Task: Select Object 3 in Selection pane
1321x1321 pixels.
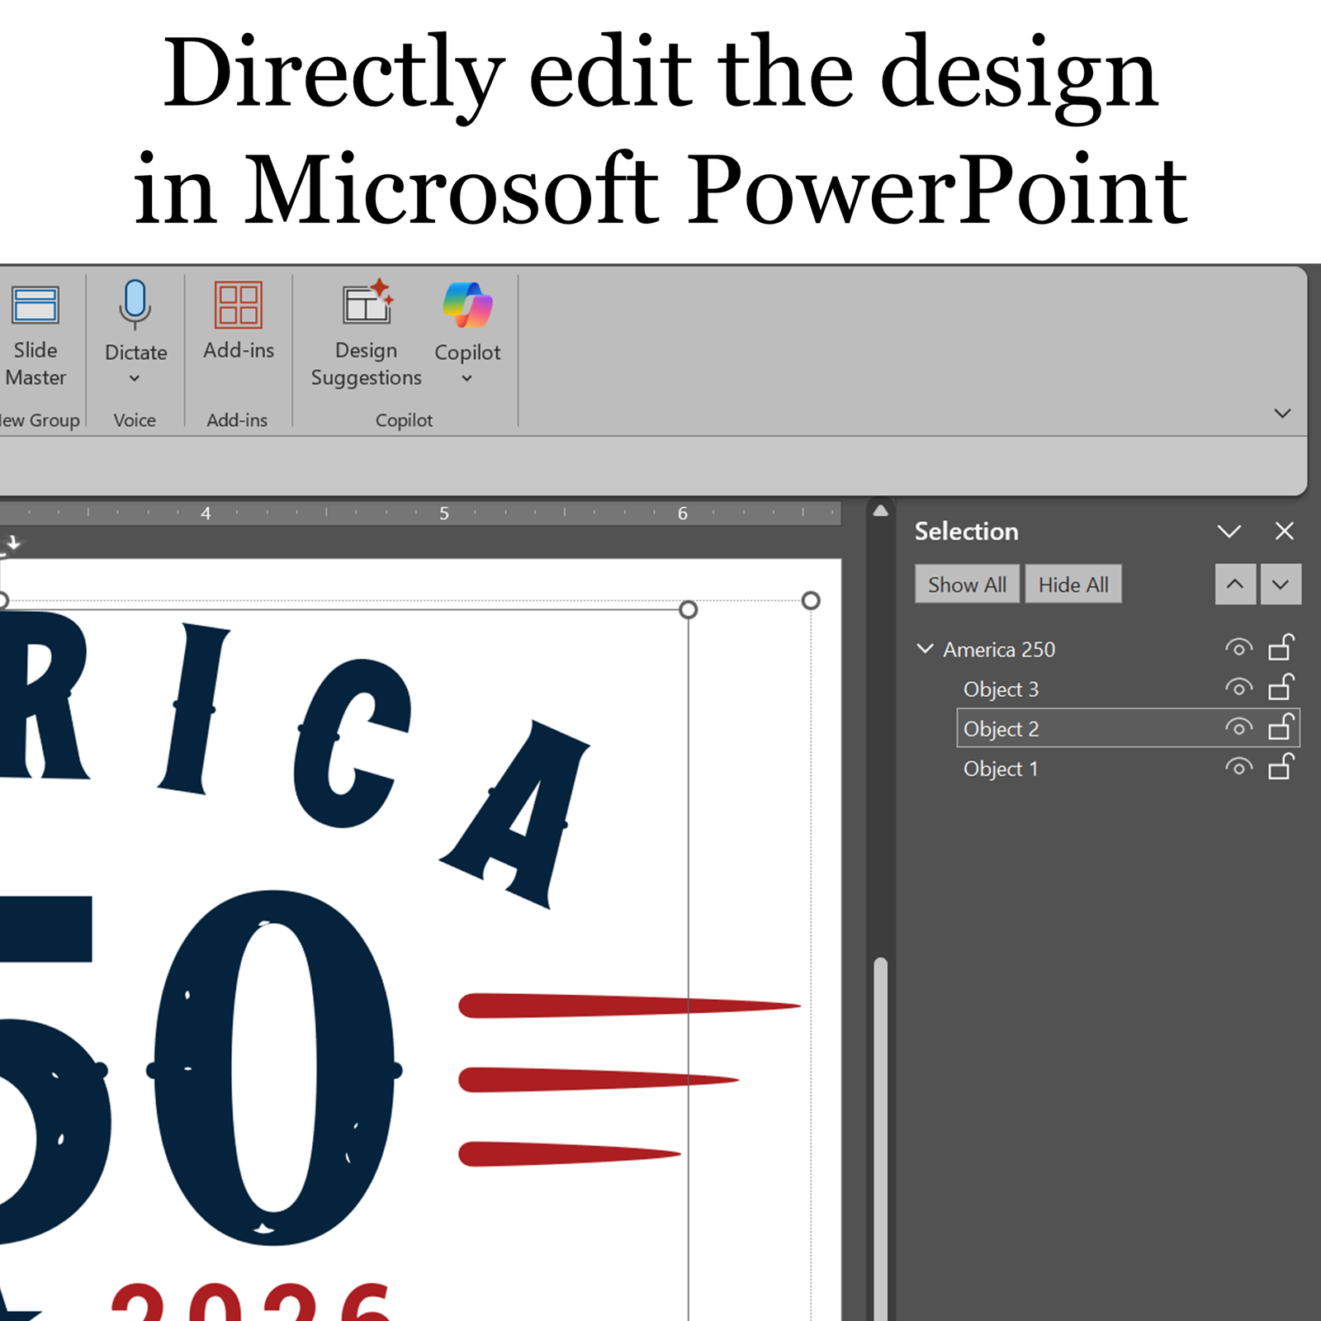Action: click(1001, 689)
